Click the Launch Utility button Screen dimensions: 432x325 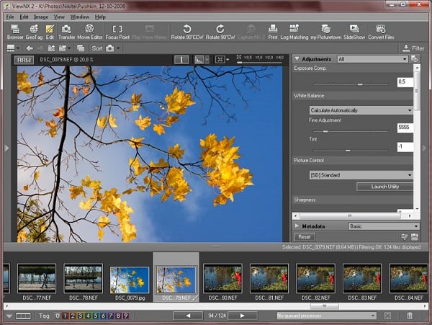click(x=384, y=187)
